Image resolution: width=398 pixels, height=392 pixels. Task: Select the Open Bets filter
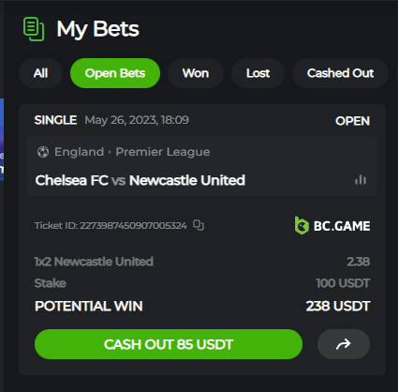click(115, 73)
